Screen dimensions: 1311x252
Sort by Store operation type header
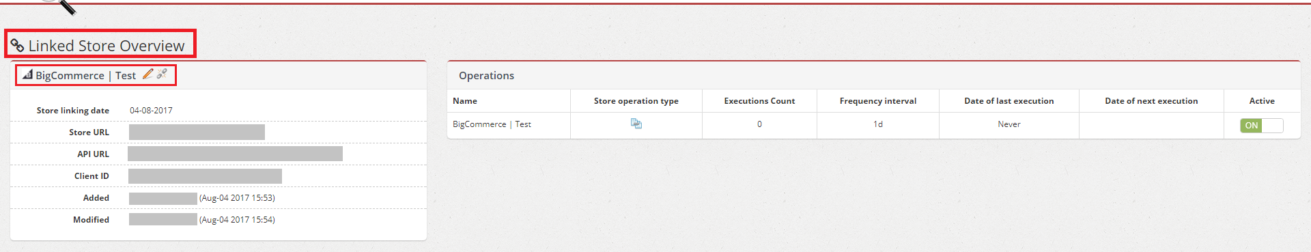click(636, 101)
